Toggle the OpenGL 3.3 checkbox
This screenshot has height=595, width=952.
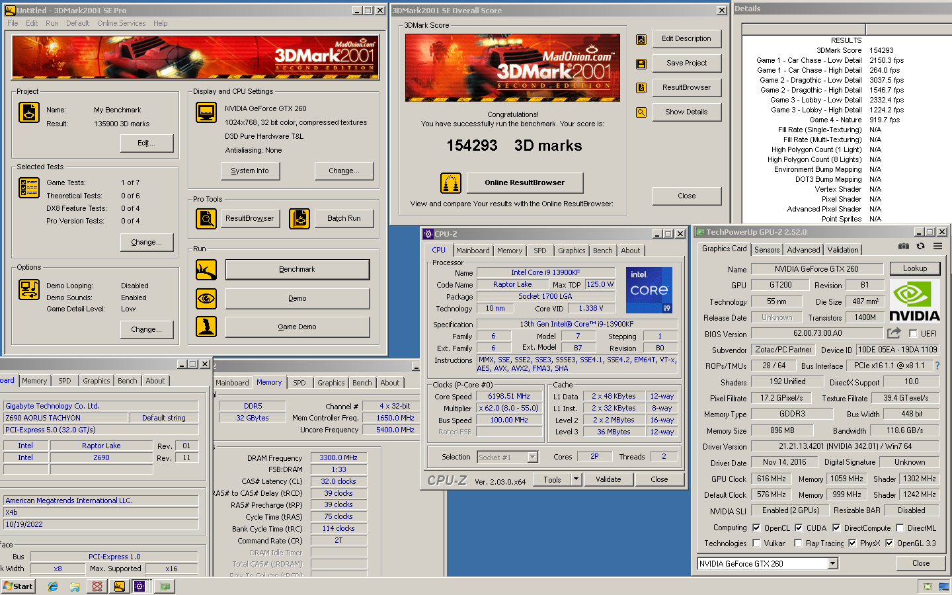[x=889, y=543]
